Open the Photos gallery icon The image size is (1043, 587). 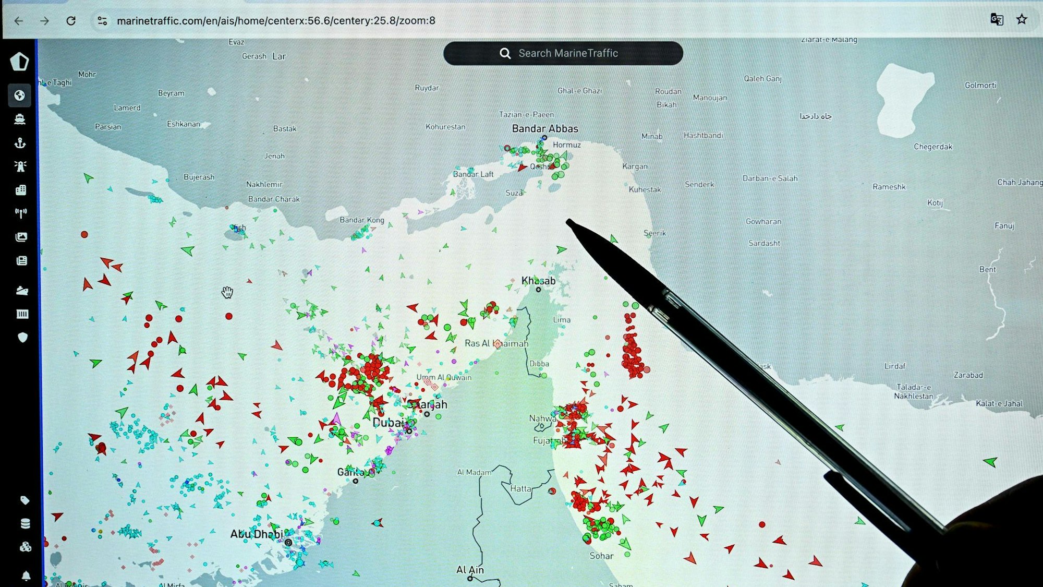click(x=21, y=237)
